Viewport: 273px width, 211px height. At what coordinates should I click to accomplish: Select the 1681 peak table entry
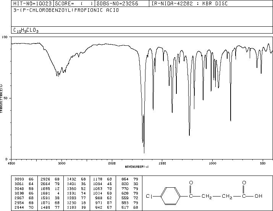click(50, 193)
